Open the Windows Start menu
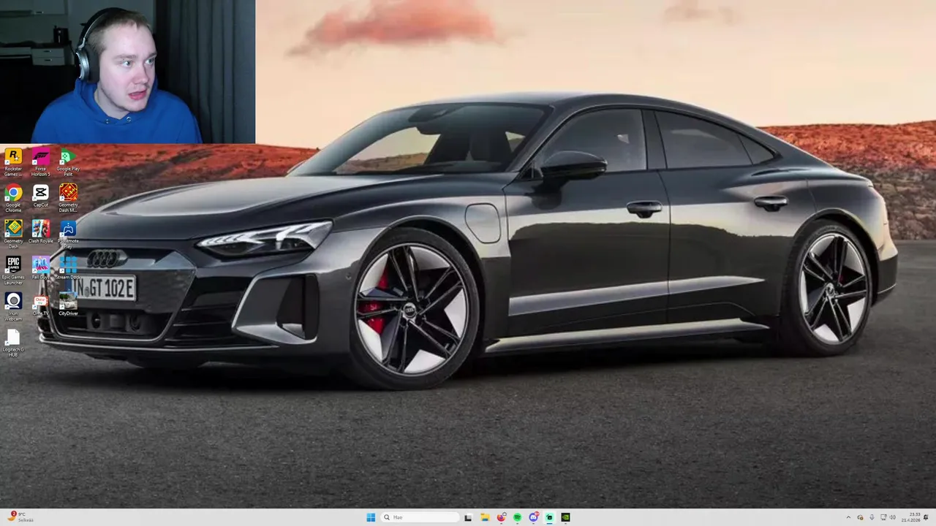This screenshot has width=936, height=526. click(371, 517)
